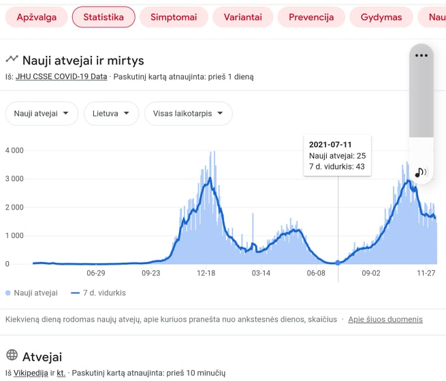Switch to the Gydymas tab

[x=381, y=17]
